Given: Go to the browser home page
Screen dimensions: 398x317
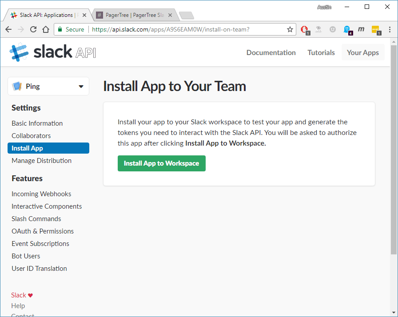Looking at the screenshot, I should 46,29.
